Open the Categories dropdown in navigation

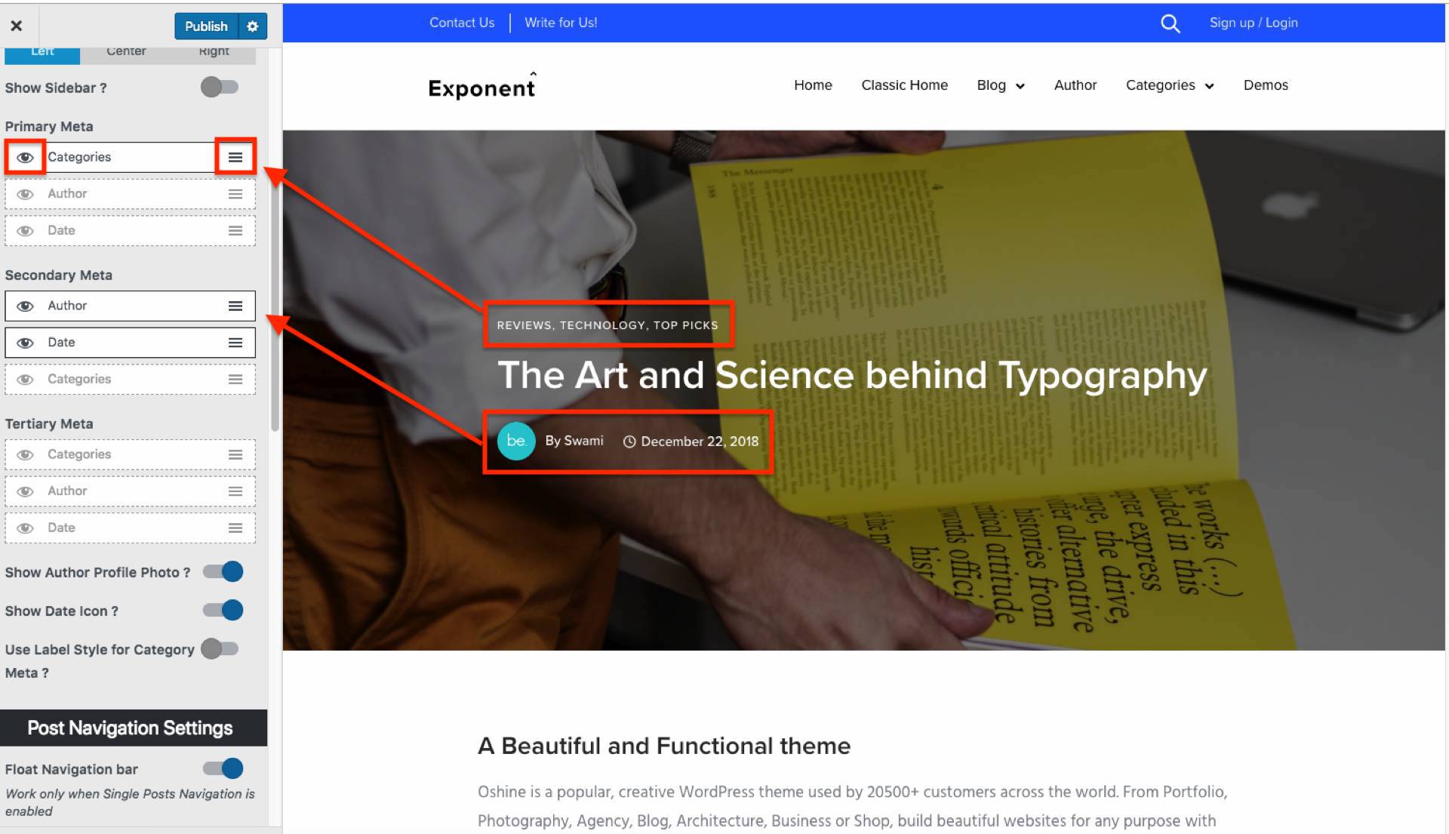coord(1169,85)
